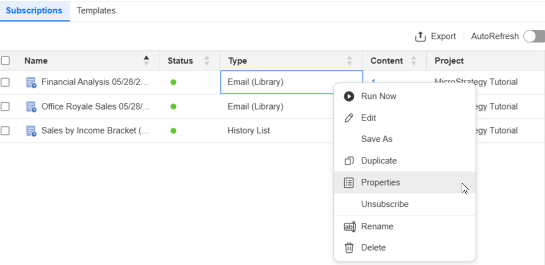Viewport: 545px width, 265px height.
Task: Select the Sales by Income Bracket checkbox
Action: [6, 131]
